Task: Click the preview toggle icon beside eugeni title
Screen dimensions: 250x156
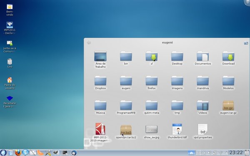Action: coord(246,43)
